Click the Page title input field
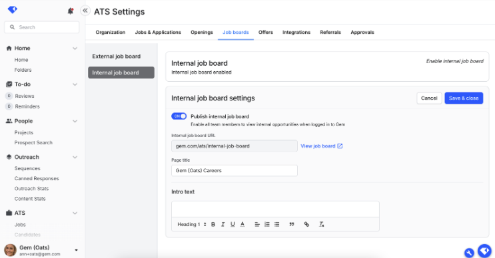 tap(235, 170)
